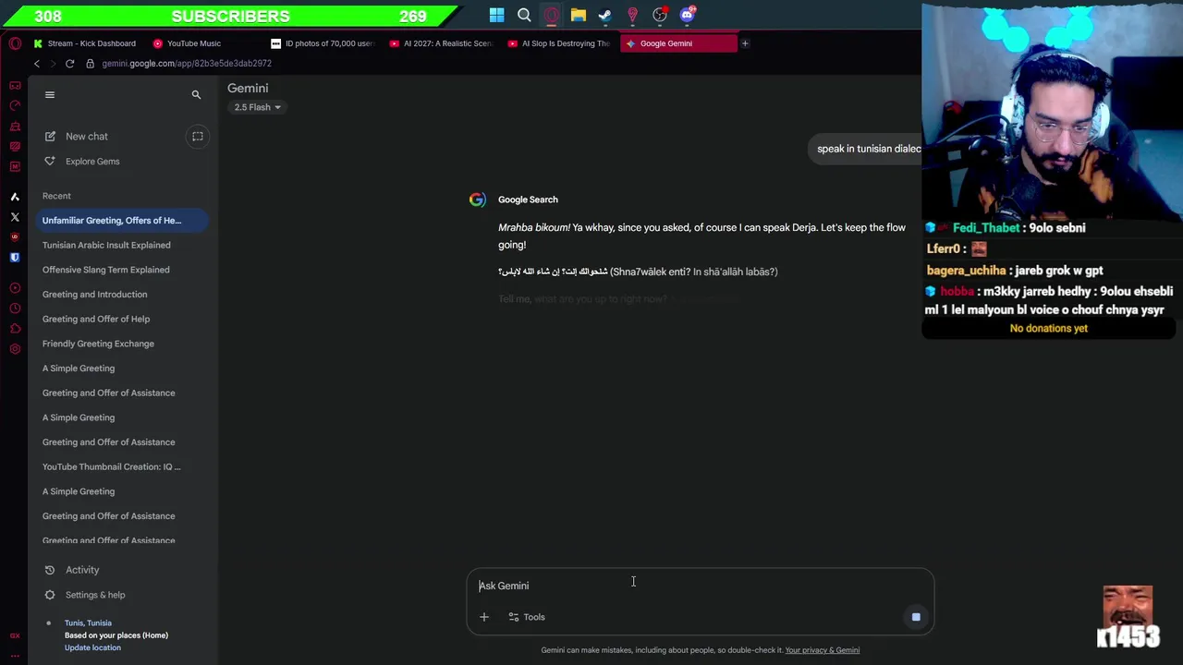Image resolution: width=1183 pixels, height=665 pixels.
Task: Click the 'speak in tunisian dialect' message bubble
Action: (x=866, y=149)
